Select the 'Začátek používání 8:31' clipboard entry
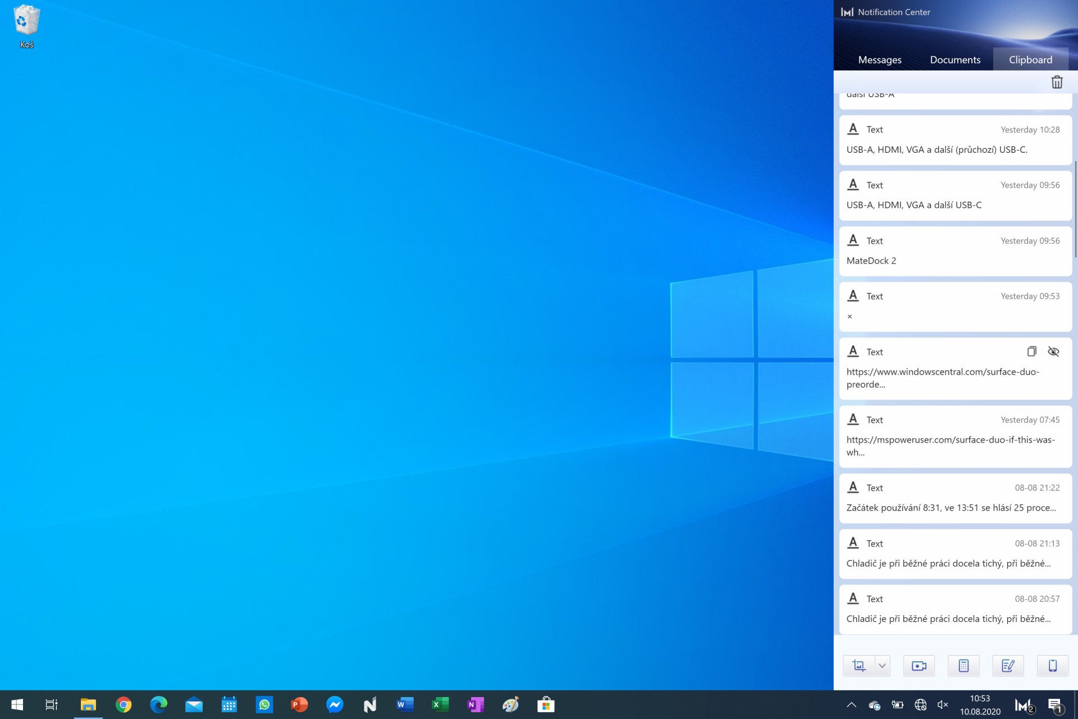The width and height of the screenshot is (1078, 719). point(956,498)
